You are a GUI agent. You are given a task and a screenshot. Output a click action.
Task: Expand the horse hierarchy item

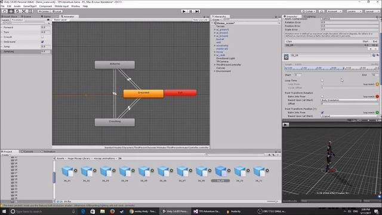pos(215,52)
